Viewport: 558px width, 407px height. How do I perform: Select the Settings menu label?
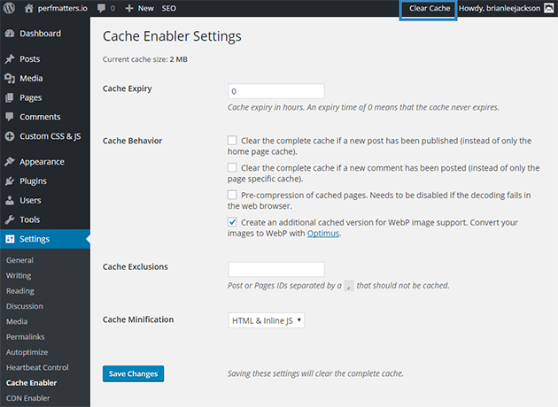(35, 239)
